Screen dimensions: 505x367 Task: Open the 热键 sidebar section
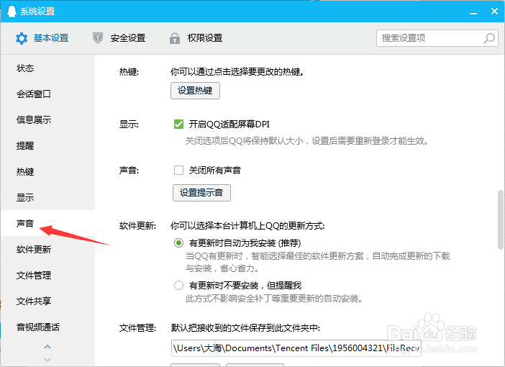[x=47, y=171]
